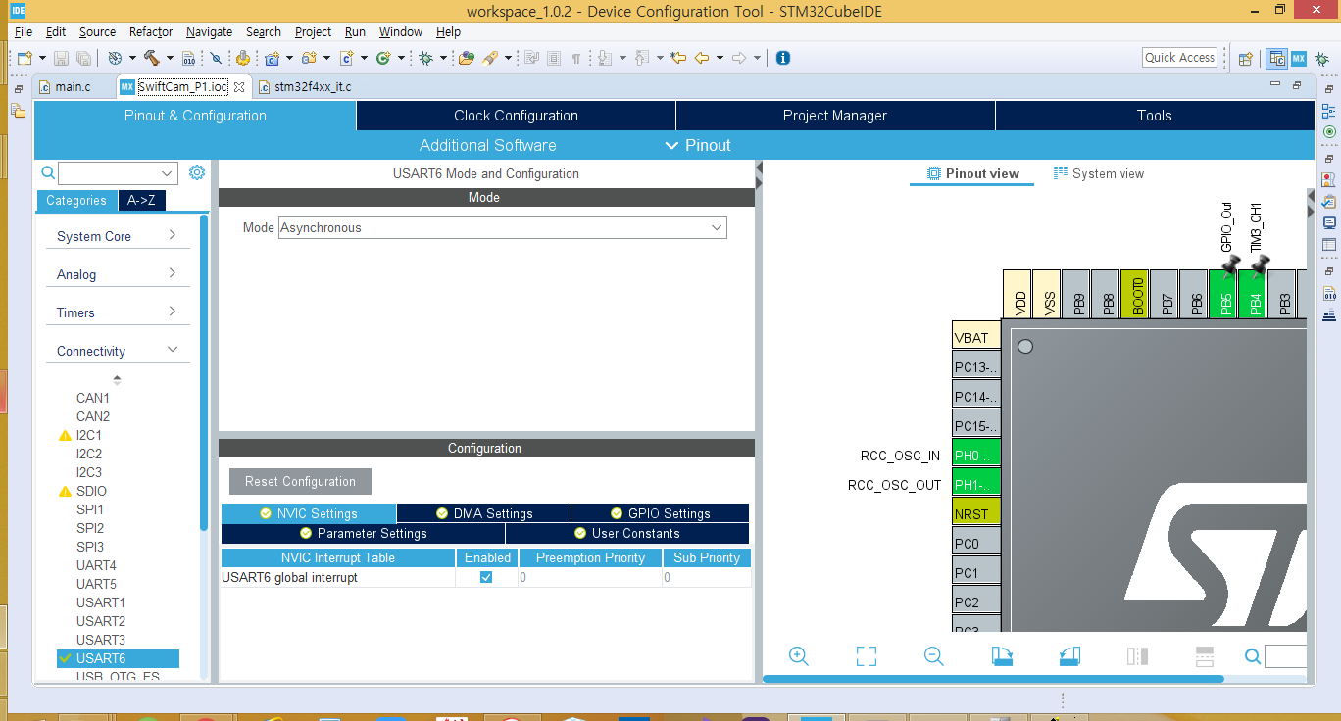This screenshot has height=721, width=1341.
Task: Open dropdown arrow next to Debug icon
Action: point(442,58)
